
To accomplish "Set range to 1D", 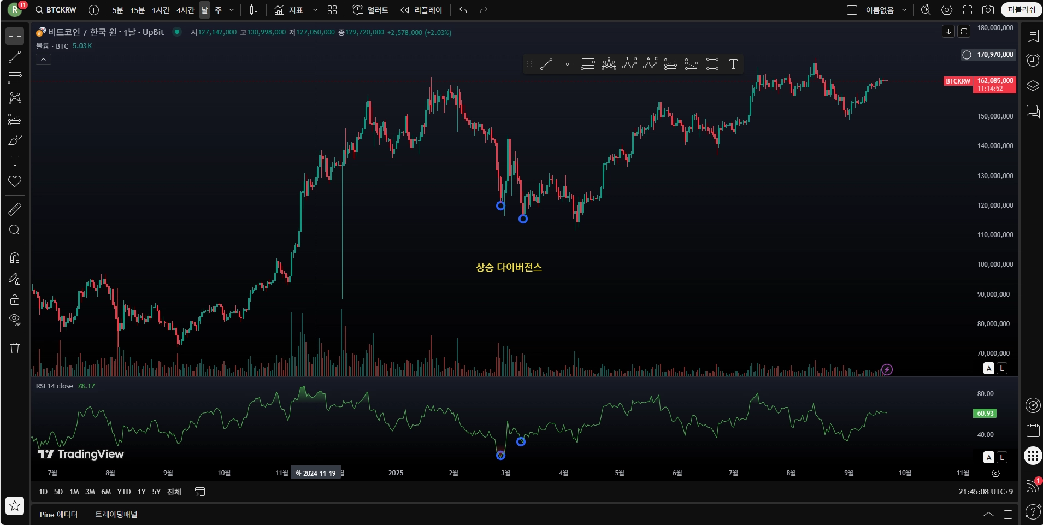I will (43, 492).
